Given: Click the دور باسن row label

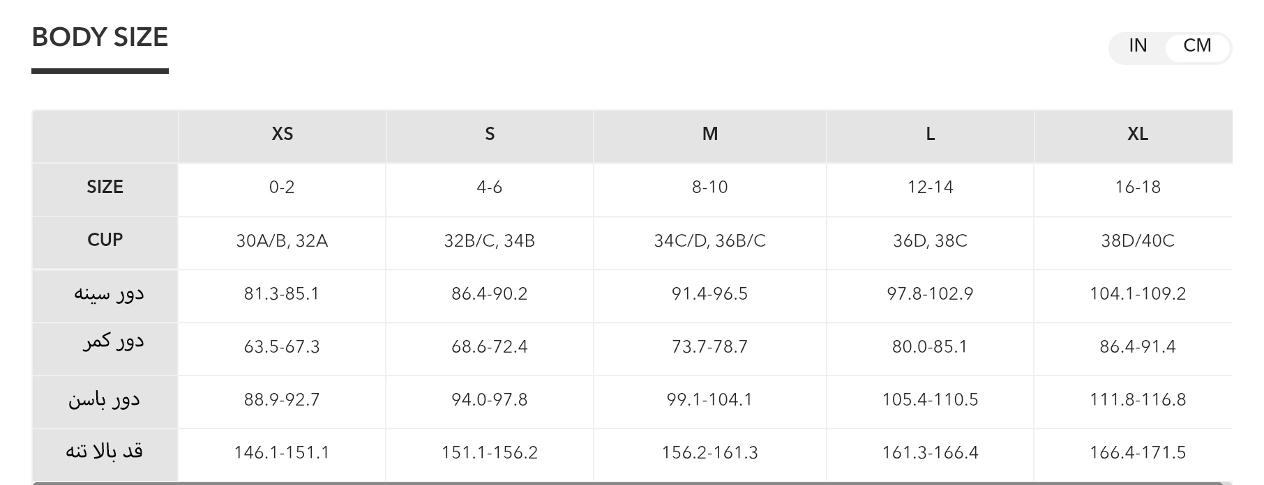Looking at the screenshot, I should coord(104,399).
